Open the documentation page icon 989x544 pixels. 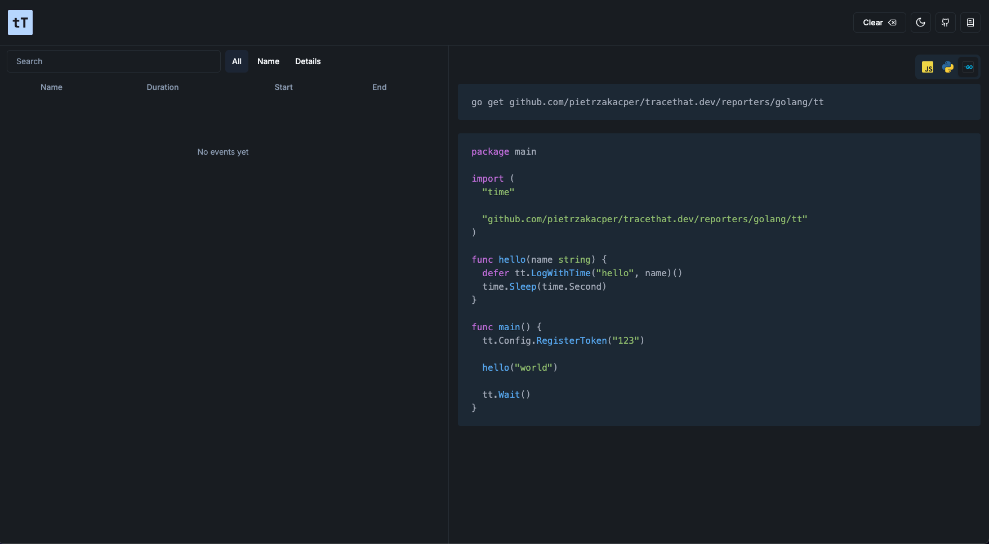pyautogui.click(x=970, y=23)
